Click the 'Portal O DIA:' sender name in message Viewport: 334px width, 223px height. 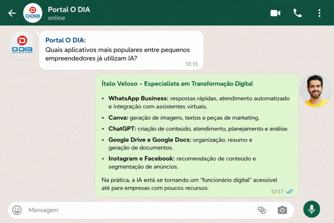click(66, 40)
